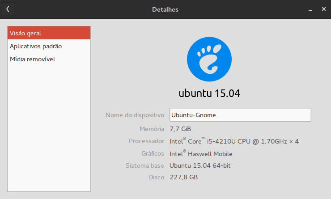Open Mídia removível section
Screen dimensions: 331x199
point(49,59)
